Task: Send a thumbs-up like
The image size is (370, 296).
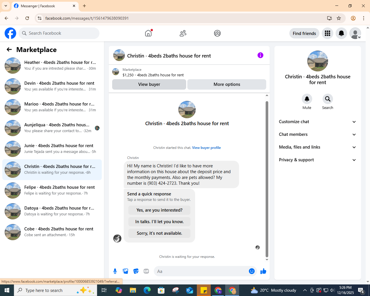Action: click(263, 271)
